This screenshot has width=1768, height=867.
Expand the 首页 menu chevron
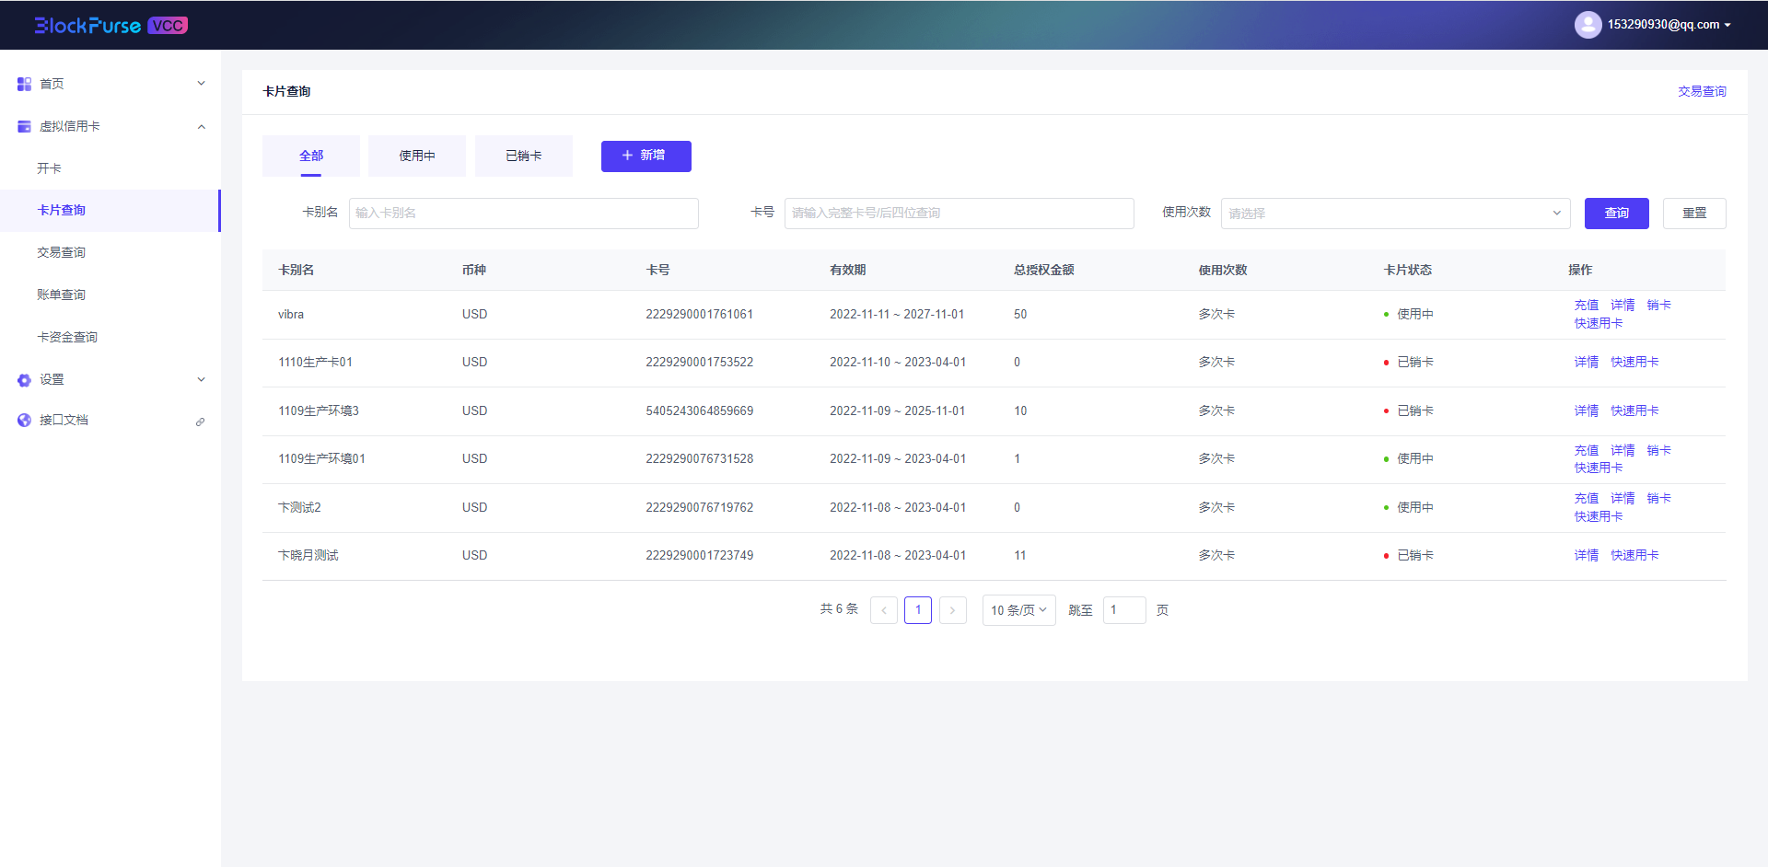tap(201, 84)
